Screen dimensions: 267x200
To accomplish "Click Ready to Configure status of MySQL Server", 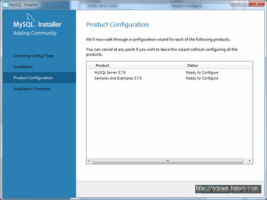I will 202,73.
